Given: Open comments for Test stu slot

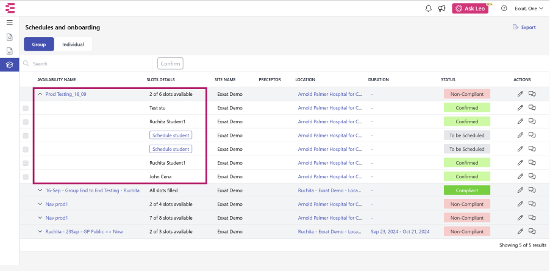Looking at the screenshot, I should pos(532,107).
